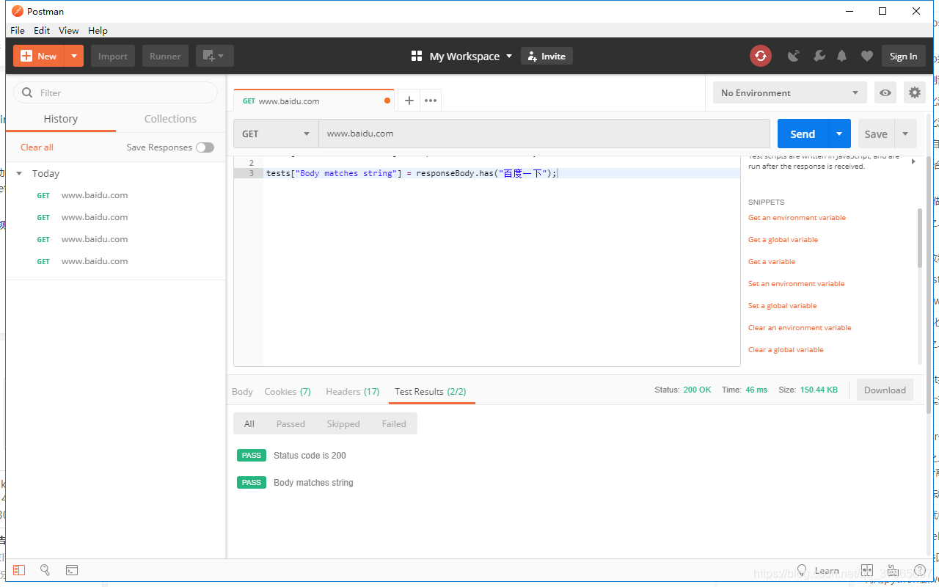Switch to the Collections tab

[170, 119]
